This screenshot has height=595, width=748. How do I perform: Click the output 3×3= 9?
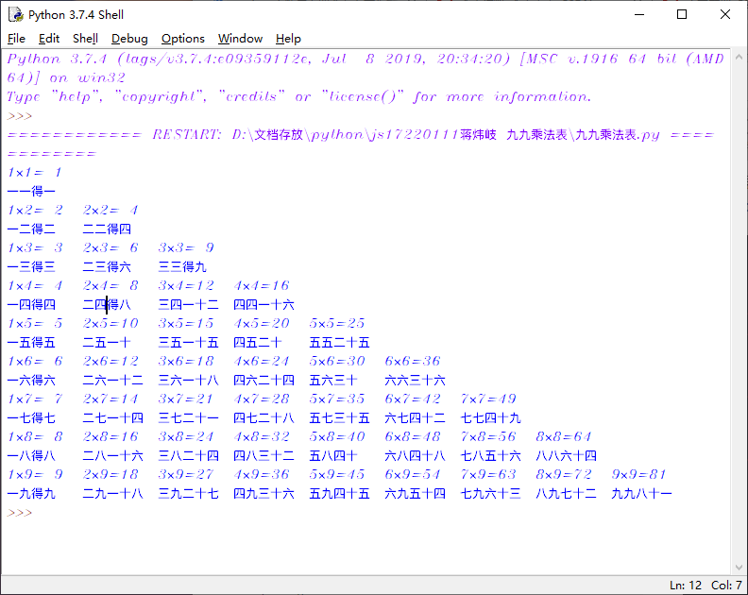[x=186, y=247]
